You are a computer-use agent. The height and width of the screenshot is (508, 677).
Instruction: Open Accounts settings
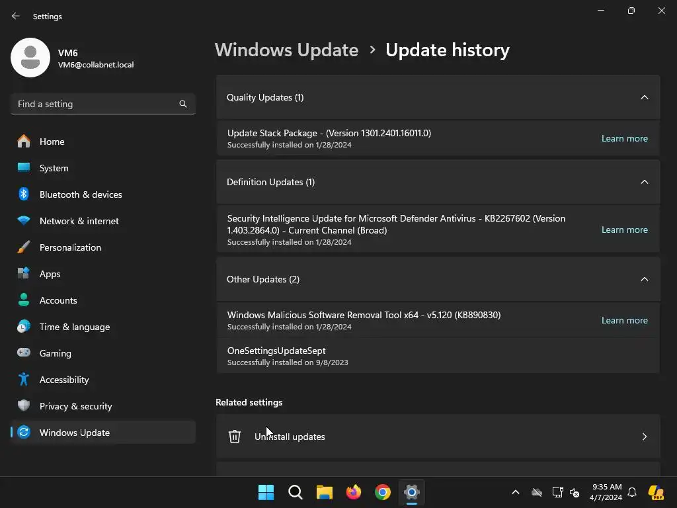(102, 300)
